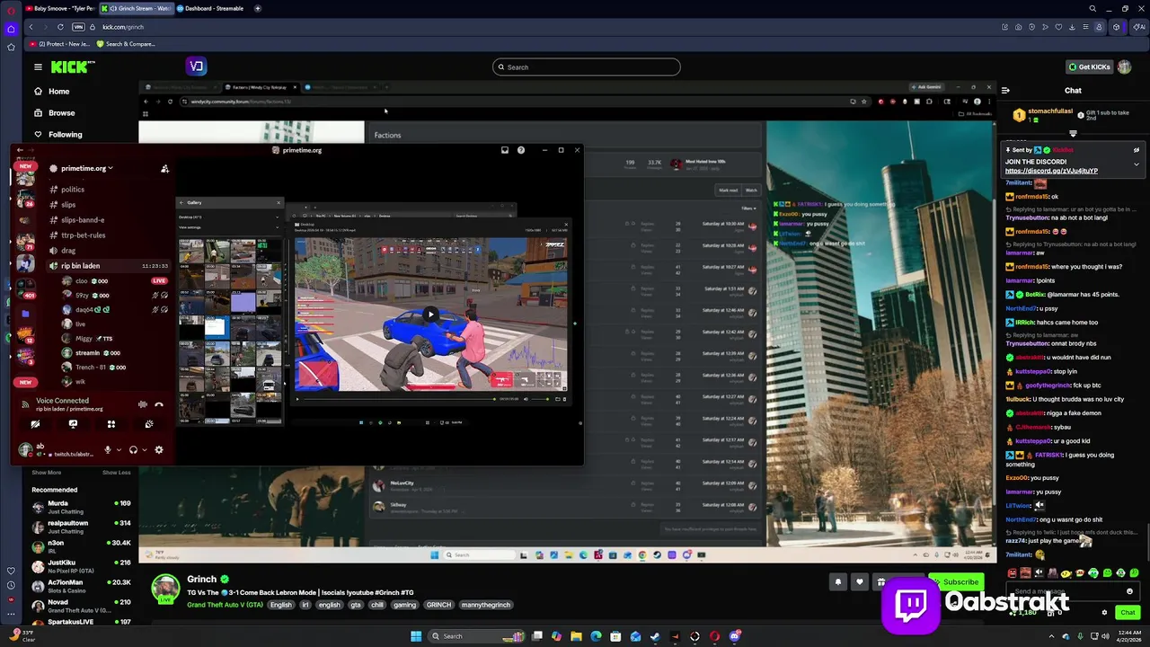This screenshot has height=647, width=1150.
Task: Open recommended channel realpaultown
Action: click(81, 527)
